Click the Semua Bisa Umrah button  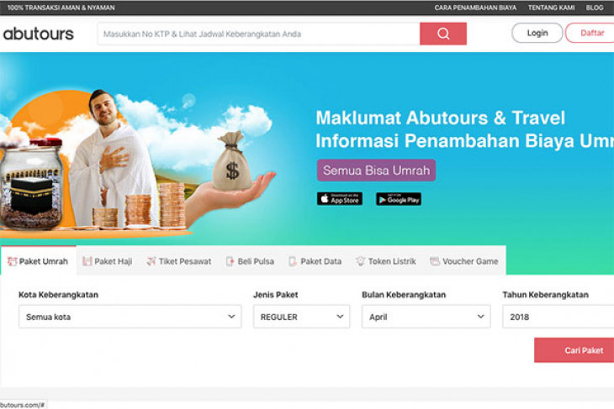tap(376, 170)
